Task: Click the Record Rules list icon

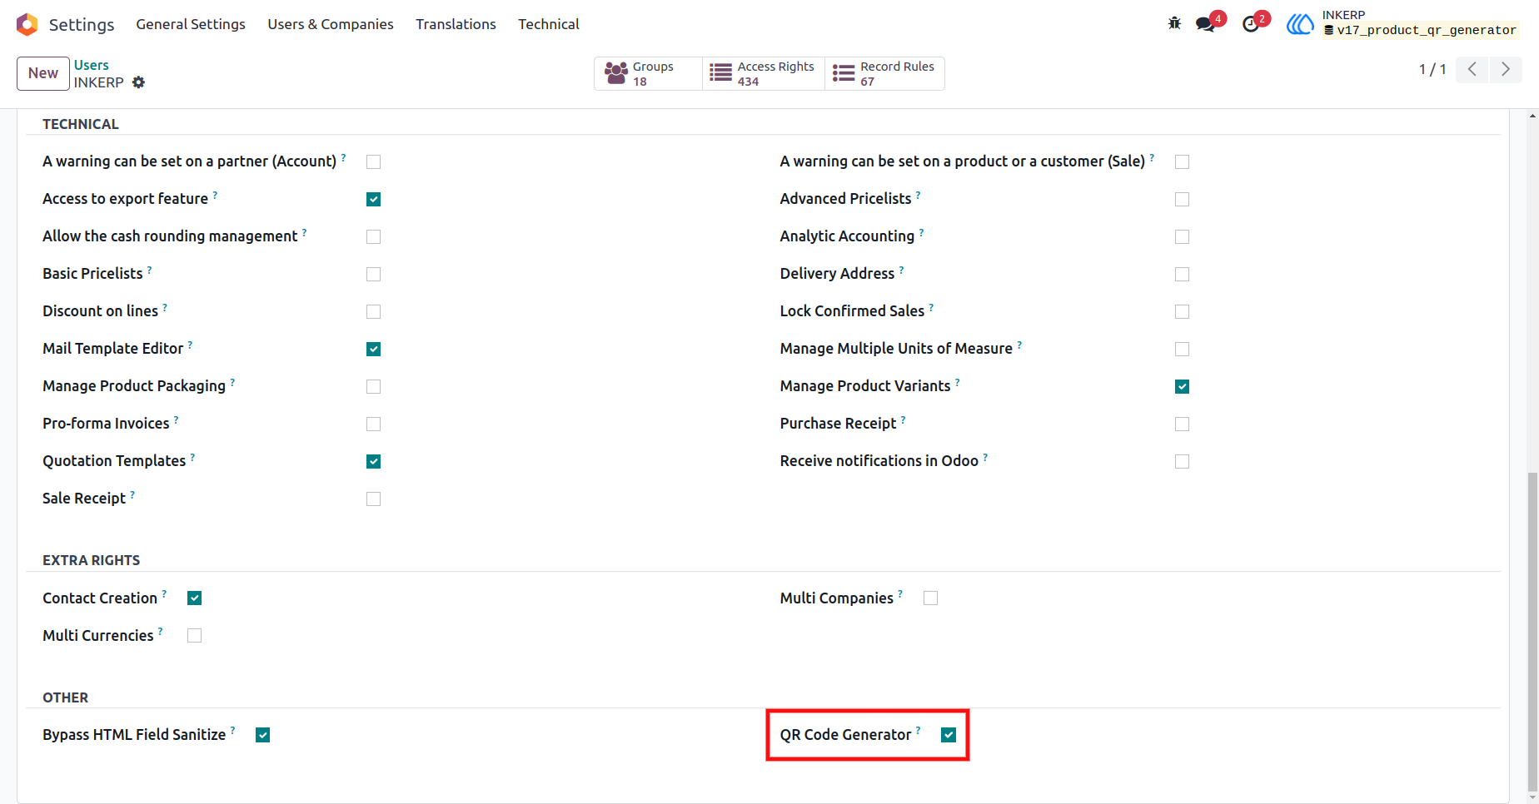Action: coord(844,73)
